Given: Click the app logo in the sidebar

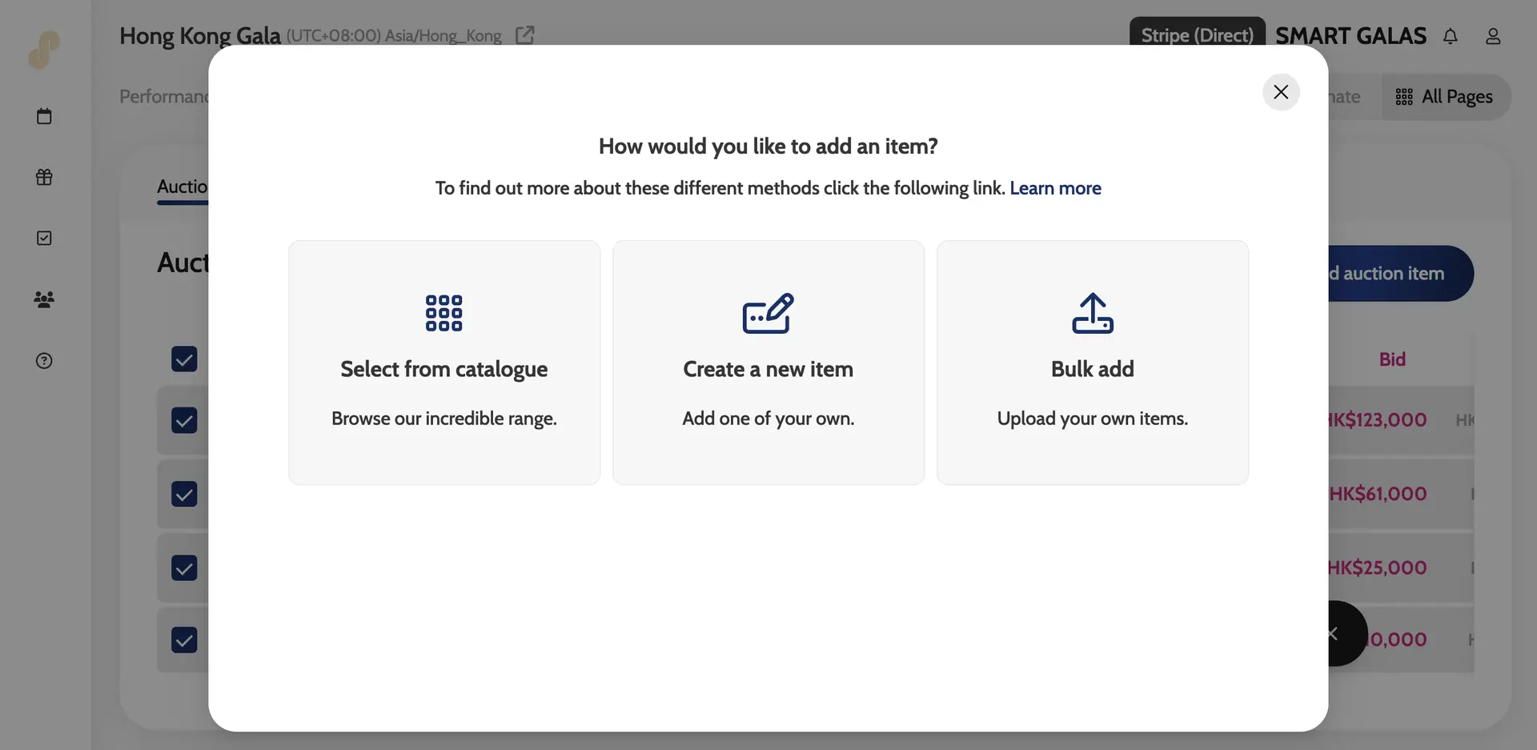Looking at the screenshot, I should coord(44,50).
